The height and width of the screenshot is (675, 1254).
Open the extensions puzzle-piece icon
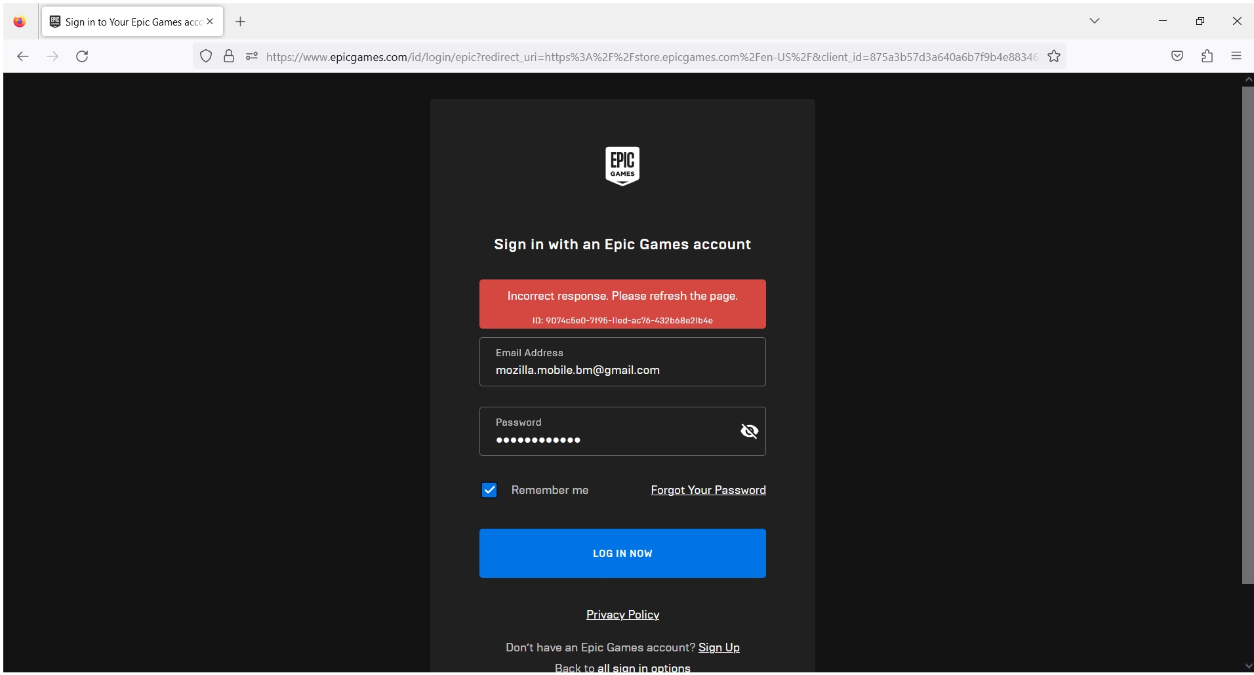coord(1207,56)
